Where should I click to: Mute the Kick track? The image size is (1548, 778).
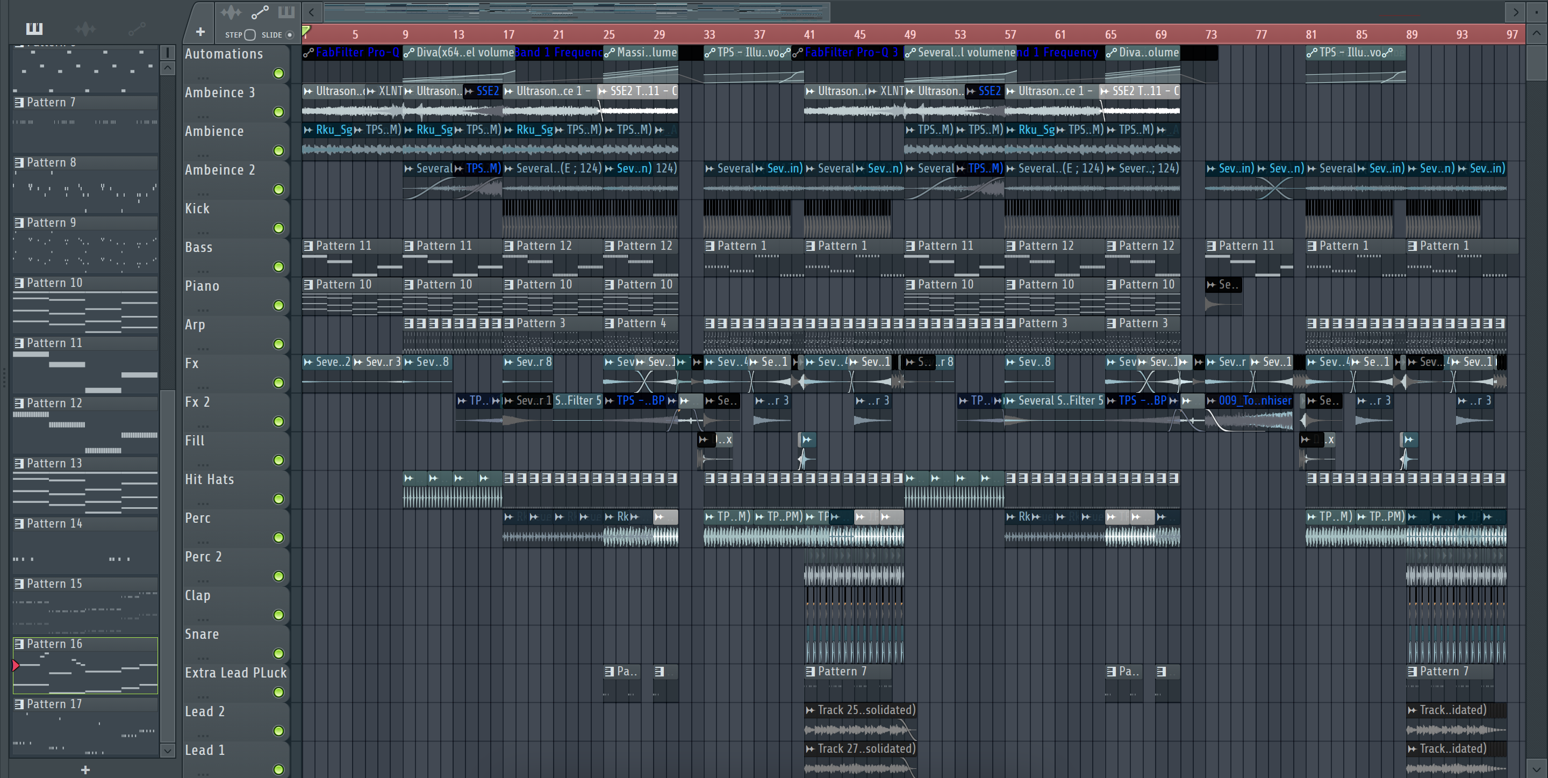click(x=279, y=228)
